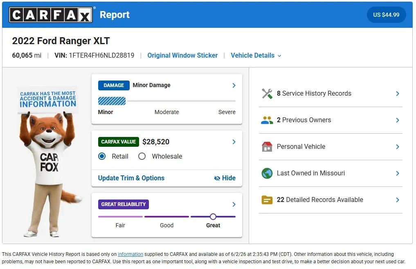Click the Report header text

click(x=115, y=15)
